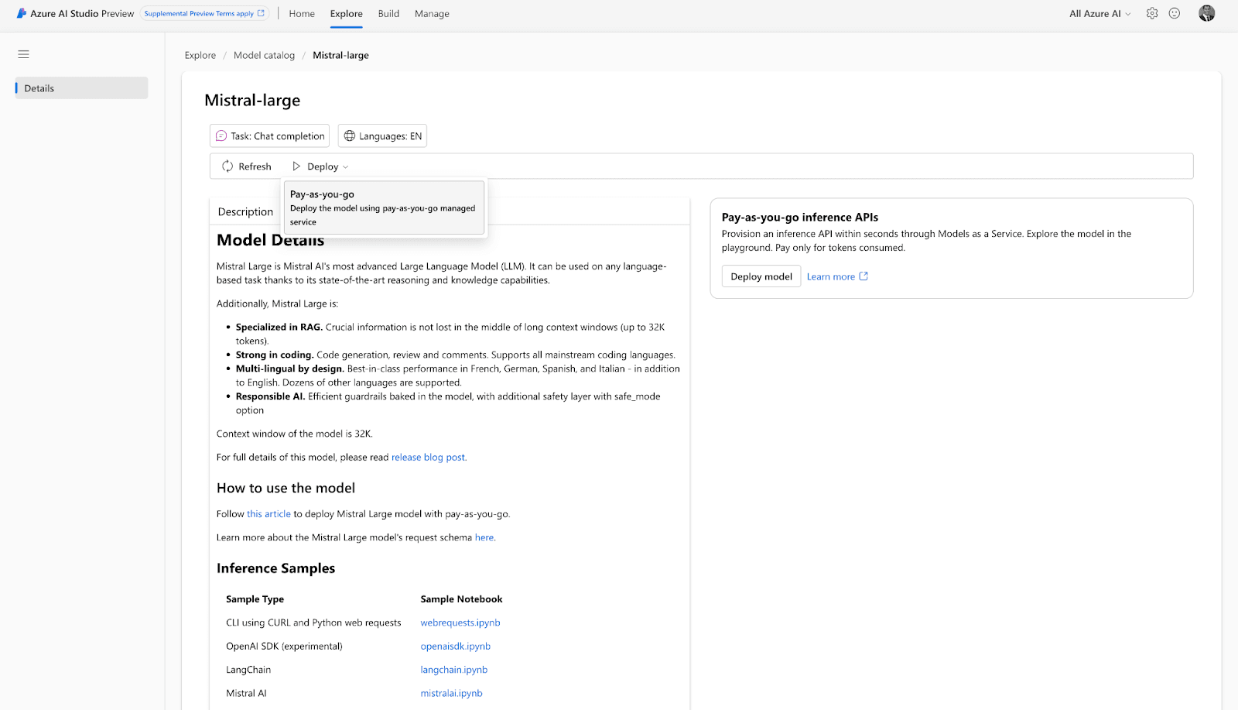Select the Description tab
This screenshot has height=710, width=1238.
245,211
